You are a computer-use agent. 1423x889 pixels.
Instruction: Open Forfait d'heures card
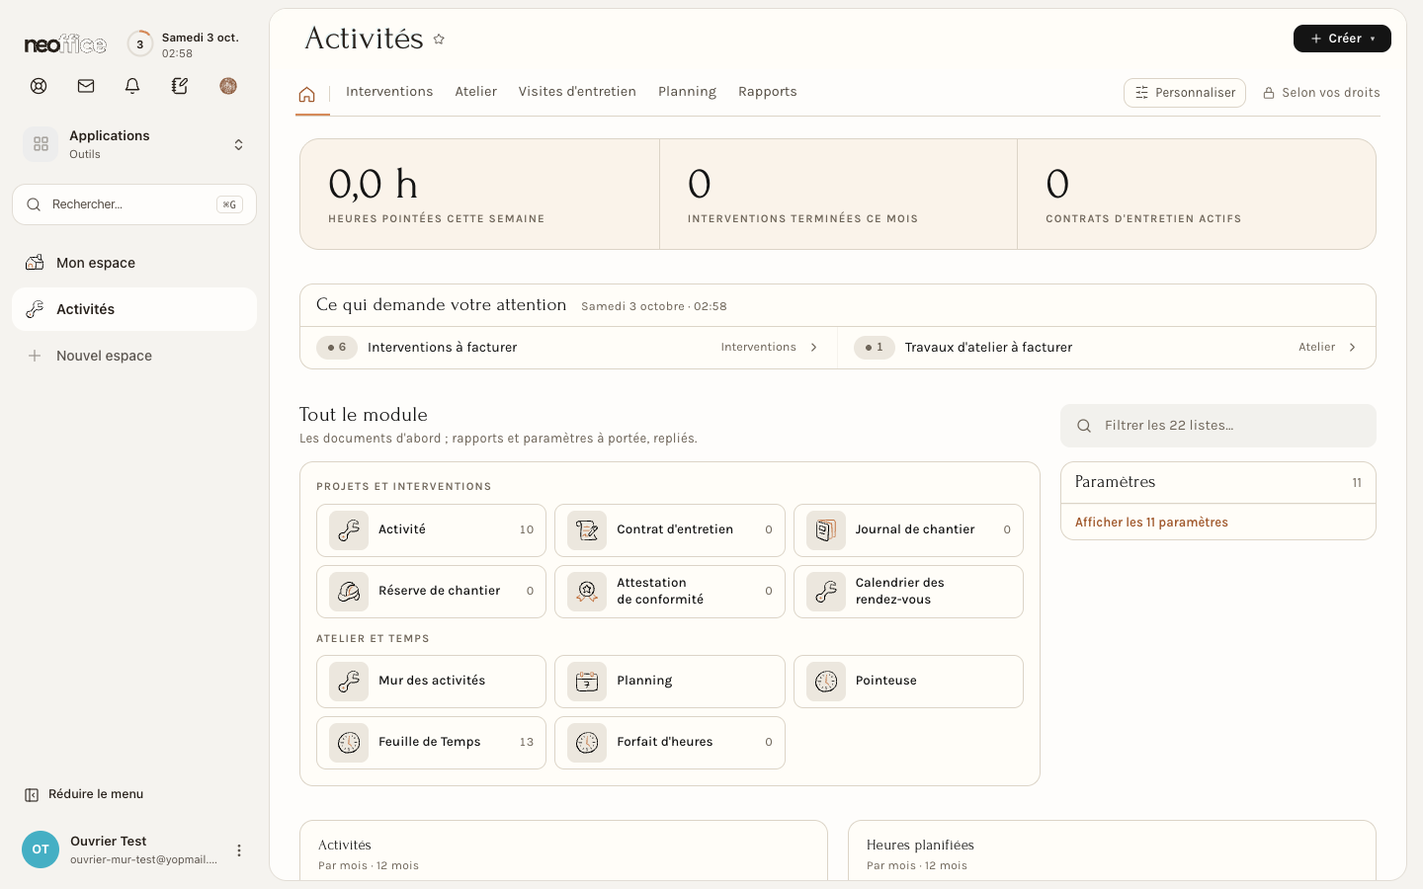[670, 743]
